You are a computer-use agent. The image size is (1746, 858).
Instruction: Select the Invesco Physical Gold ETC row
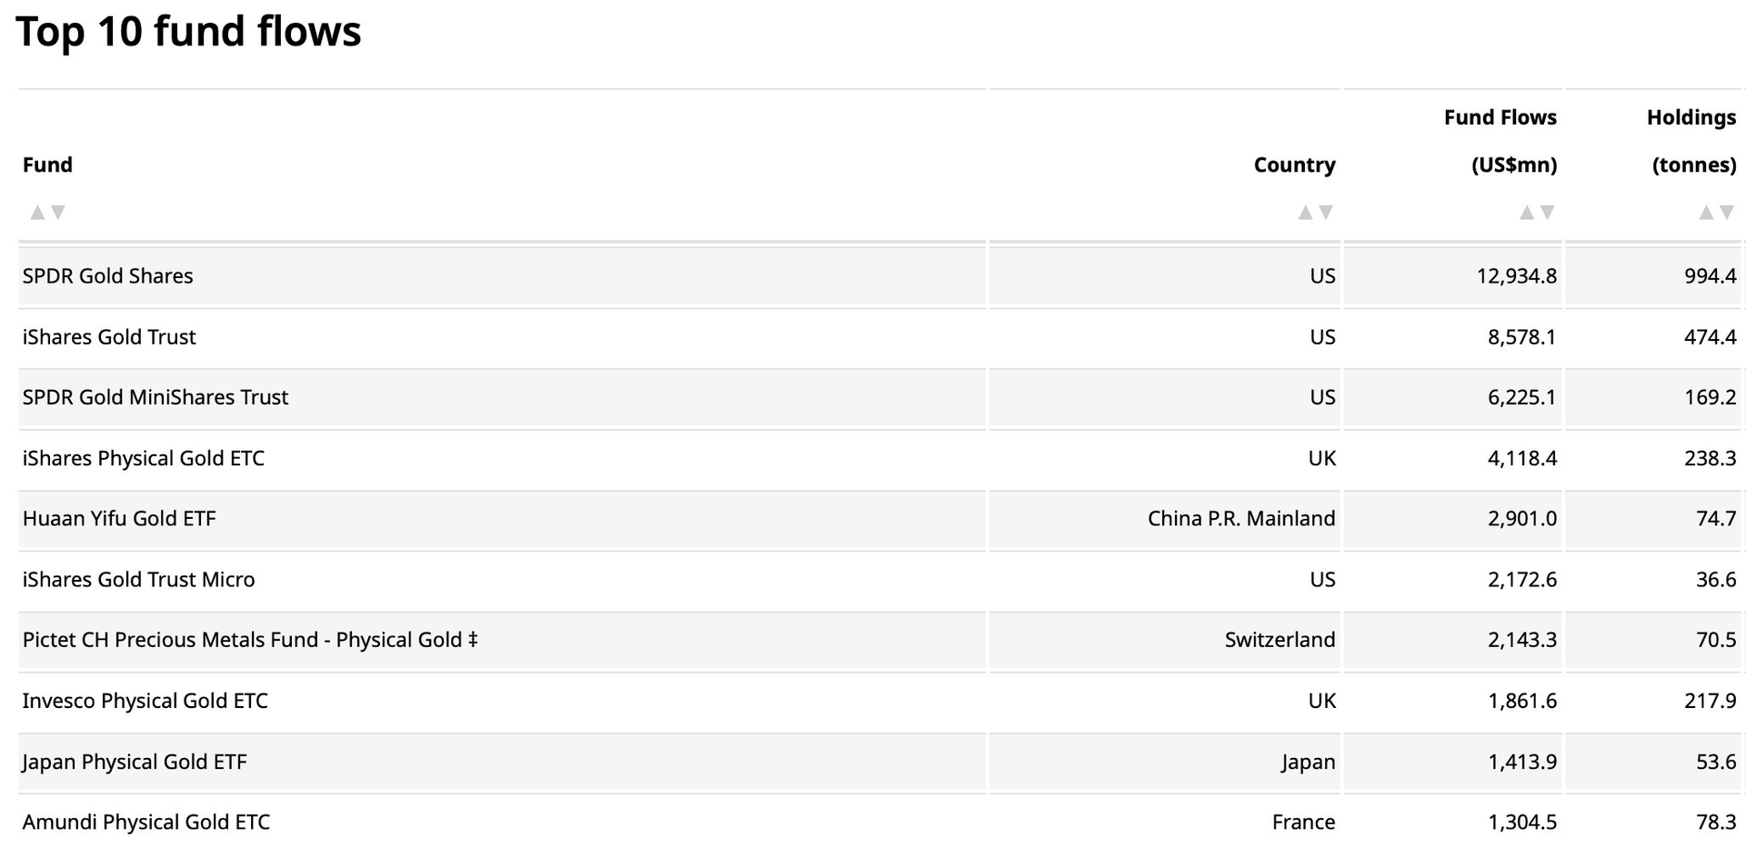tap(145, 701)
